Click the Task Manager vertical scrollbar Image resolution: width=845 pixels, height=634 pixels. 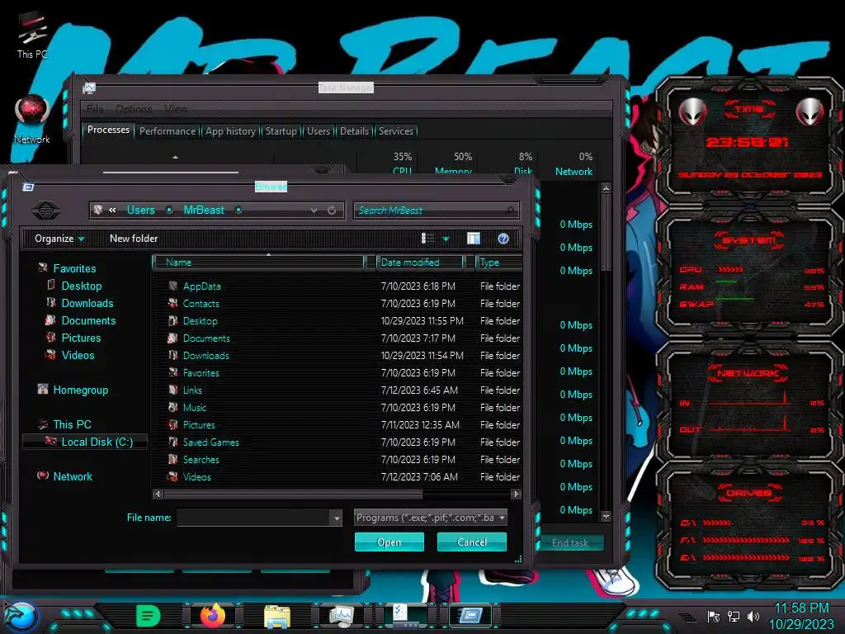point(607,232)
